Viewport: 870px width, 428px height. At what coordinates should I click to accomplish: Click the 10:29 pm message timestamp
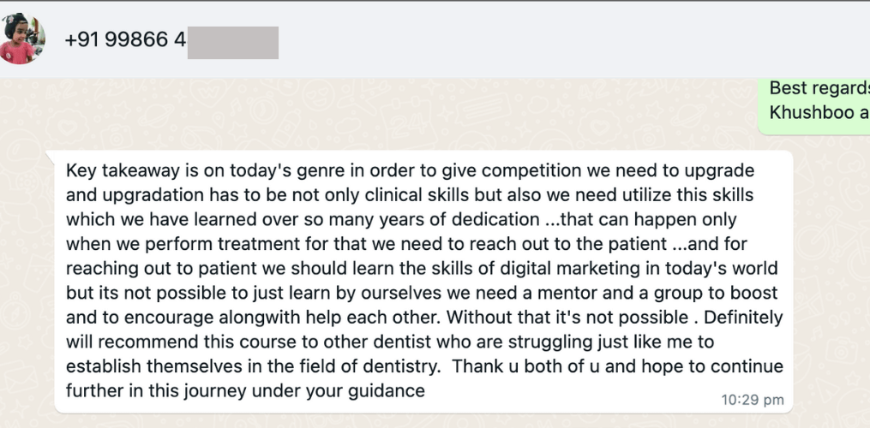tap(752, 400)
